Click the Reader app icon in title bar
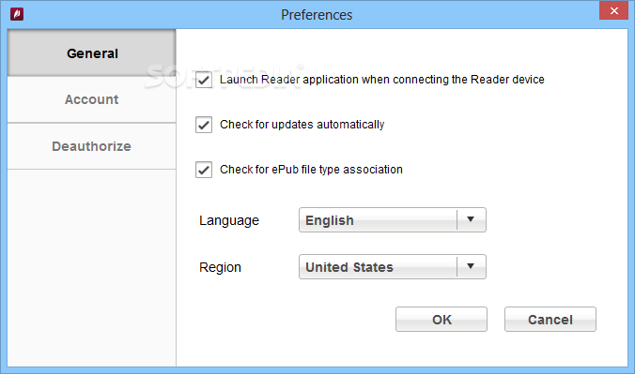This screenshot has height=374, width=635. [17, 14]
